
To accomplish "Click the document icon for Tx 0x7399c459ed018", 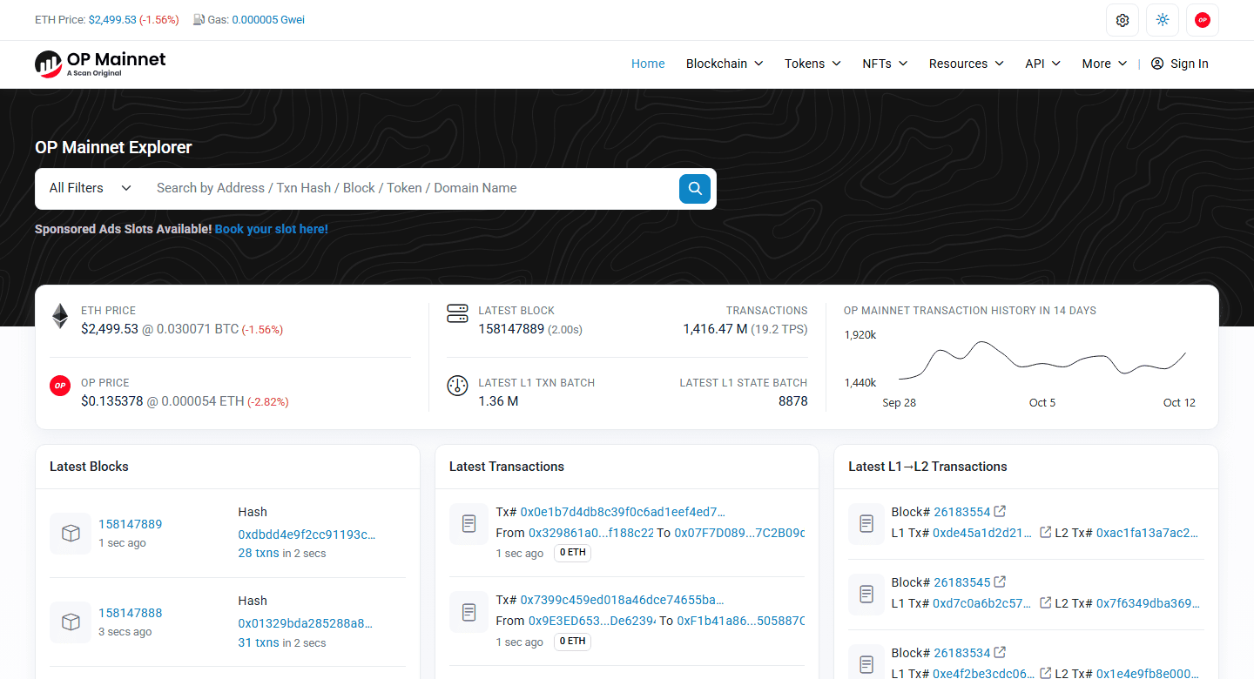I will tap(469, 613).
